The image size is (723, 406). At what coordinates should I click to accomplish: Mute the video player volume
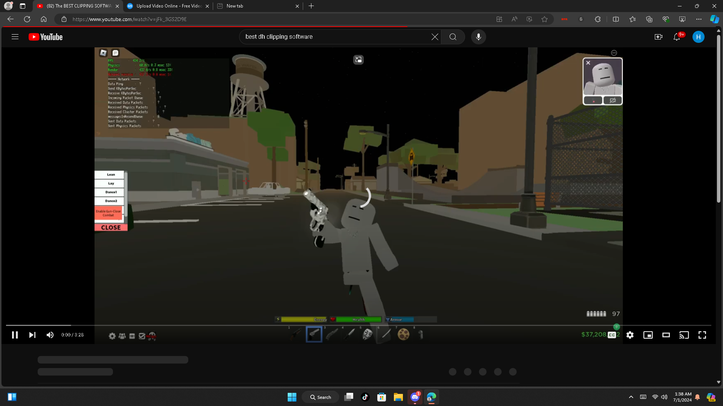[50, 335]
